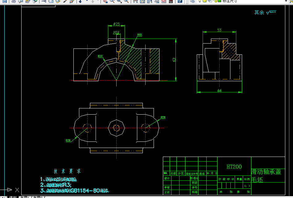Click the Zoom Previous icon

click(126, 1)
